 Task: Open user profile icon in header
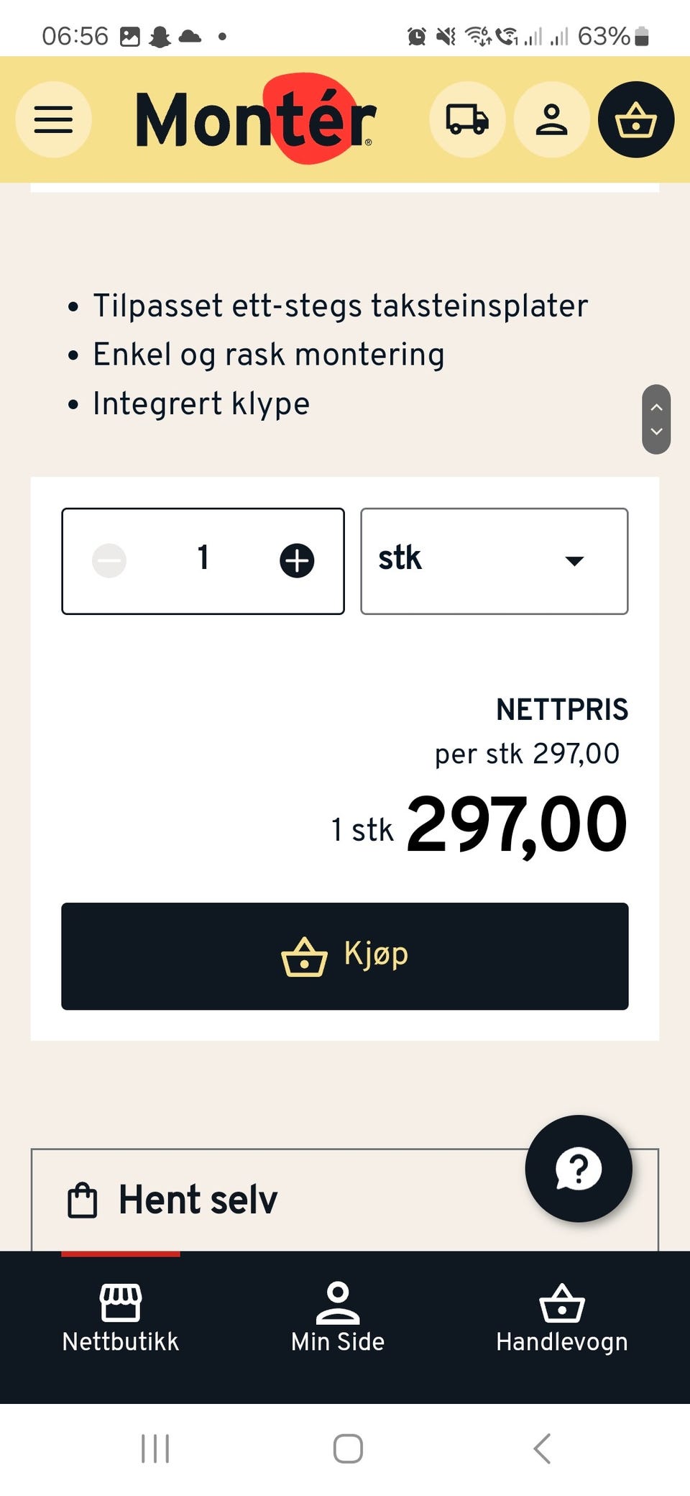(x=552, y=119)
